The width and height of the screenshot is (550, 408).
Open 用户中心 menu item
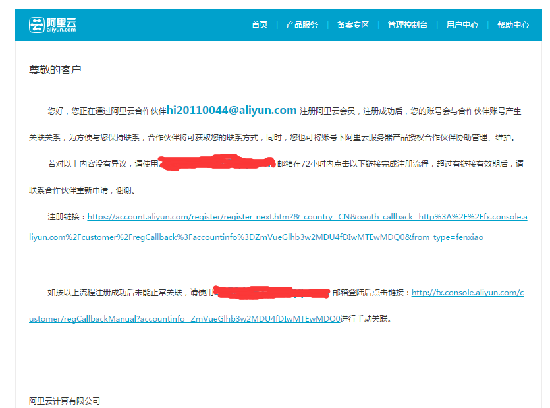(x=462, y=25)
